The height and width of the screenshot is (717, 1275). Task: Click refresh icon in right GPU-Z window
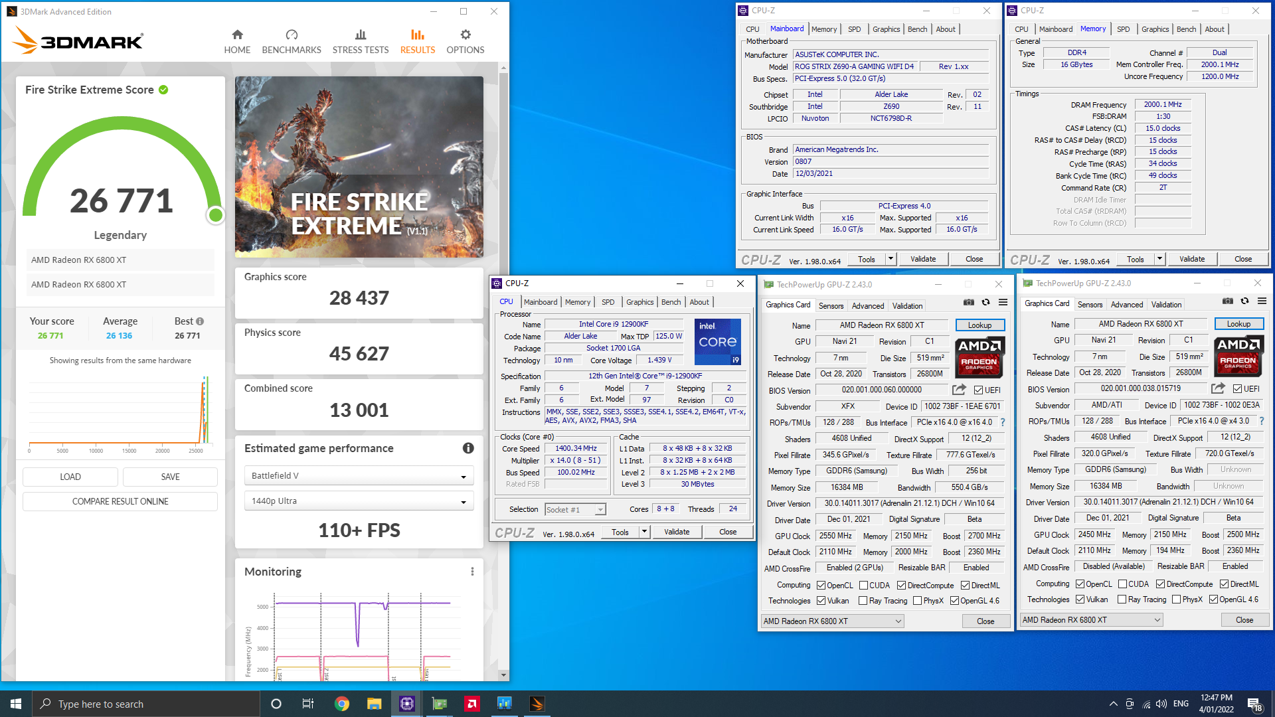click(x=1245, y=301)
